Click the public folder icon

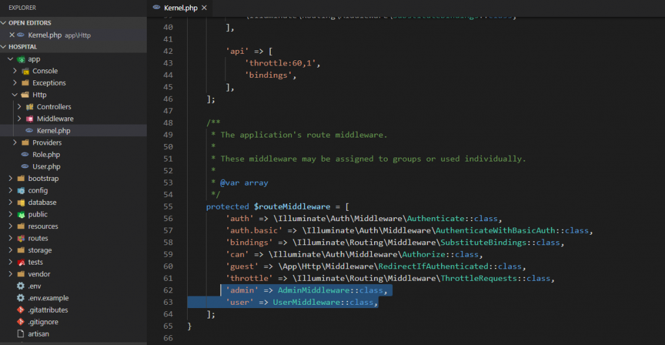pos(21,214)
